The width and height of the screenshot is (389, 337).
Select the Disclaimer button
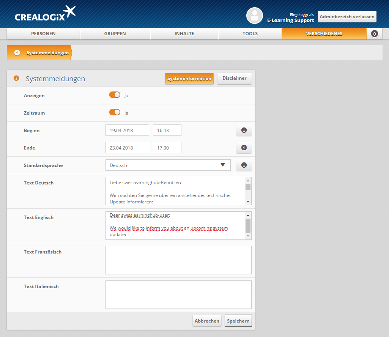[234, 78]
